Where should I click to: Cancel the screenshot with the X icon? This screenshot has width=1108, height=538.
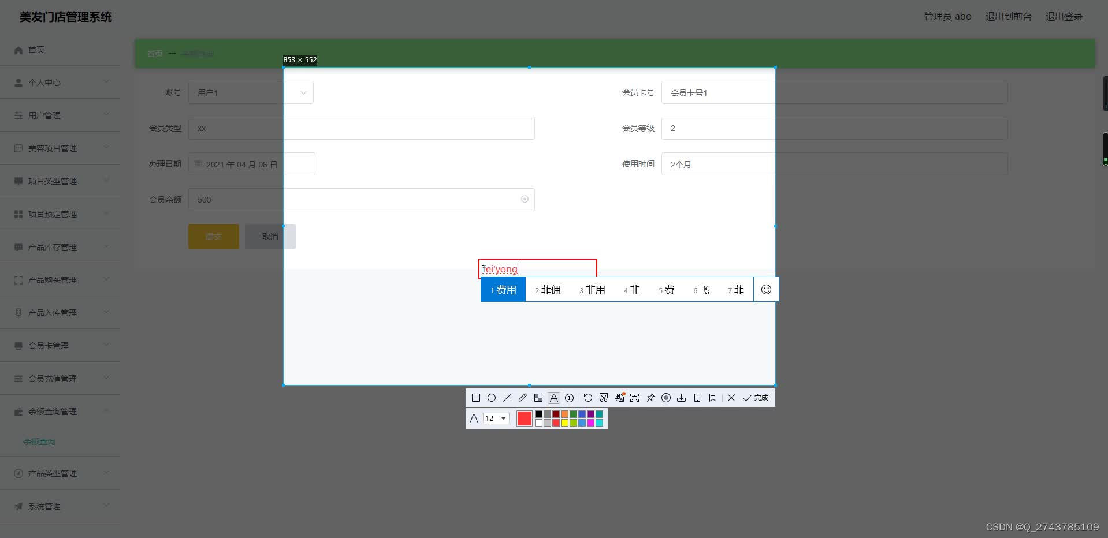(731, 398)
